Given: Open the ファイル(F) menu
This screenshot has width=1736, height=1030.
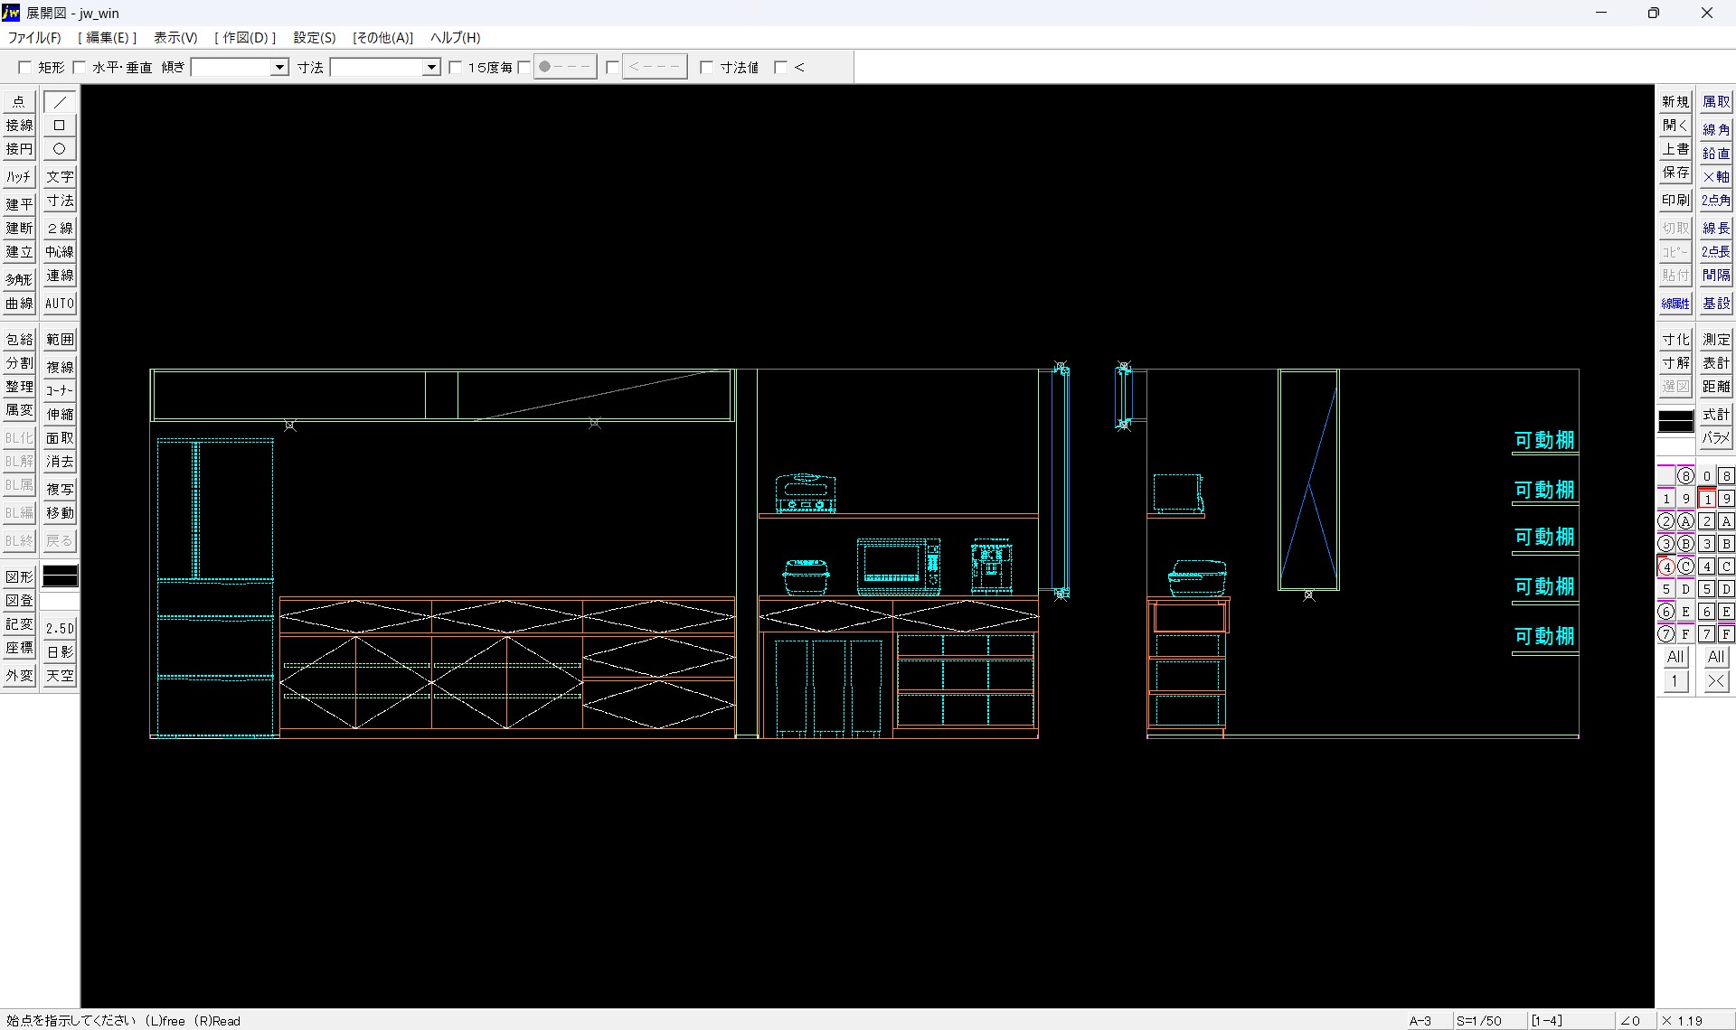Looking at the screenshot, I should 34,38.
